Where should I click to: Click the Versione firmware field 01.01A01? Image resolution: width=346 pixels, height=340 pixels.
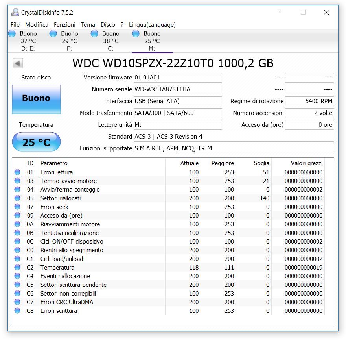[x=178, y=78]
